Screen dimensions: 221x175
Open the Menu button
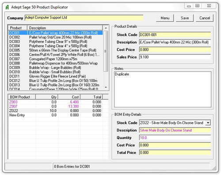click(165, 18)
